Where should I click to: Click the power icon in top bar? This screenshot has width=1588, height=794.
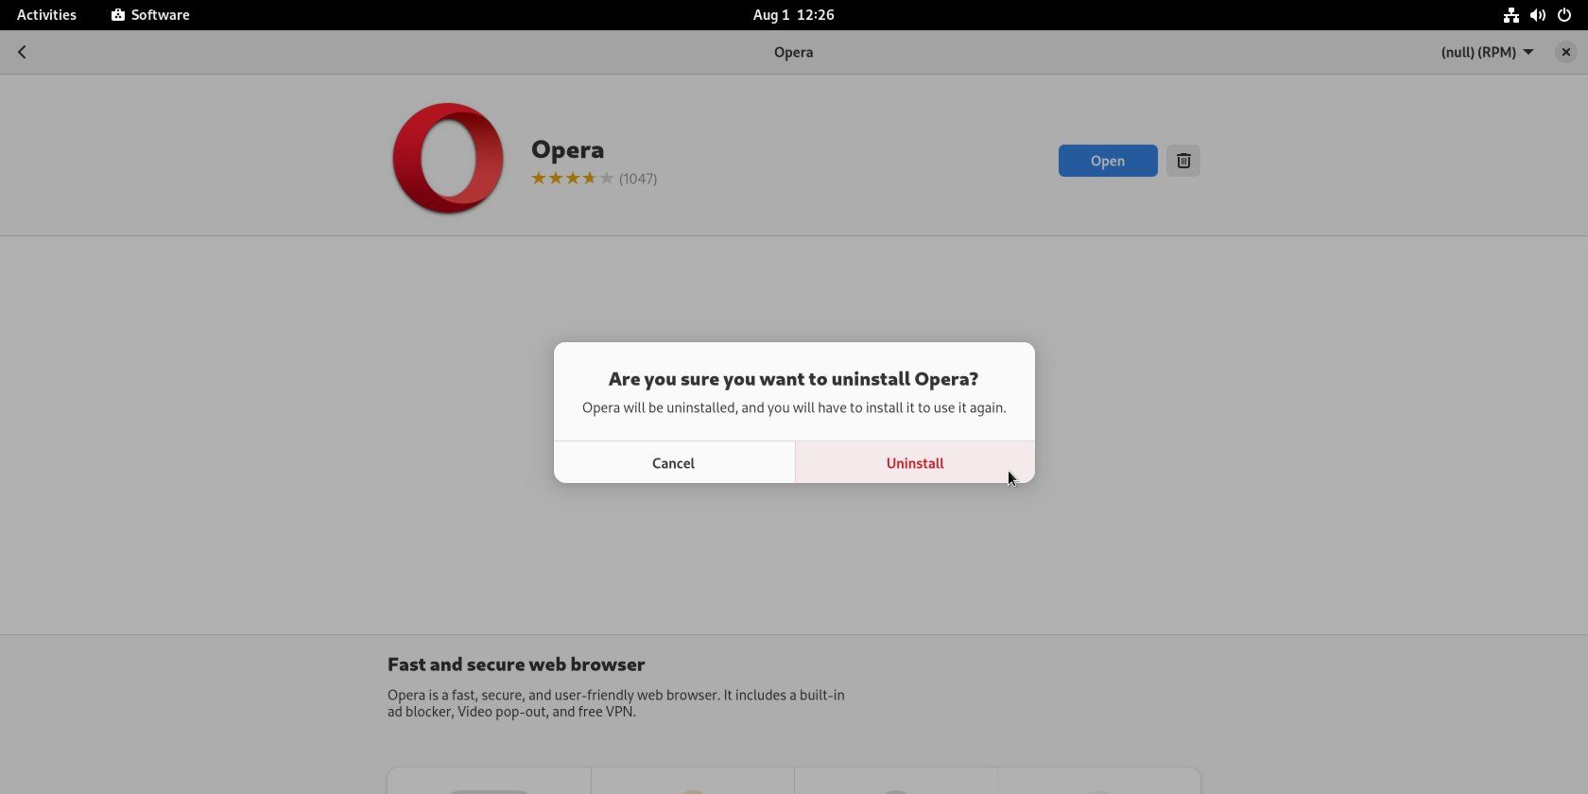click(x=1564, y=15)
